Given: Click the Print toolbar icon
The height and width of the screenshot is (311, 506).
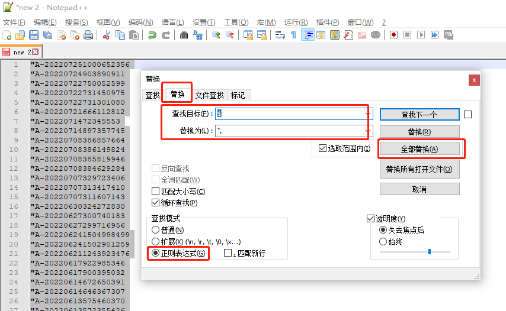Looking at the screenshot, I should pos(88,35).
